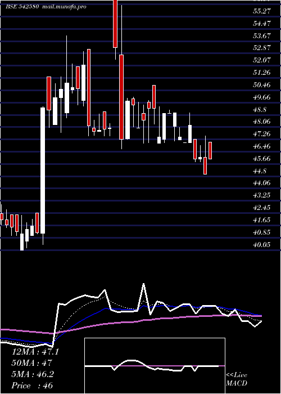
Task: Click the <<Live MACD label
Action: coord(237,379)
